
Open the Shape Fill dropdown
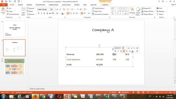tap(146, 8)
